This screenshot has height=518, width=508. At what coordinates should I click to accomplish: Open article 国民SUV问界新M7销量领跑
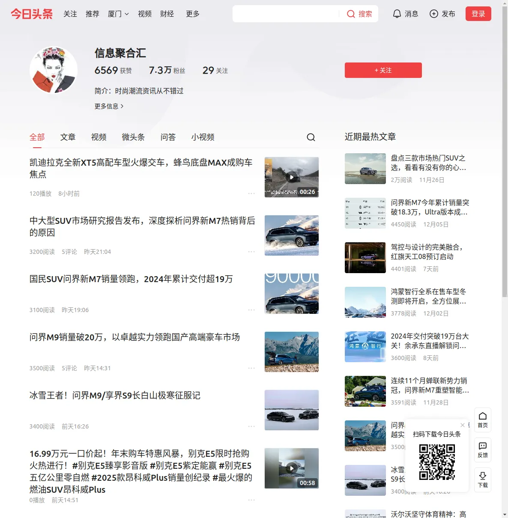coord(131,279)
